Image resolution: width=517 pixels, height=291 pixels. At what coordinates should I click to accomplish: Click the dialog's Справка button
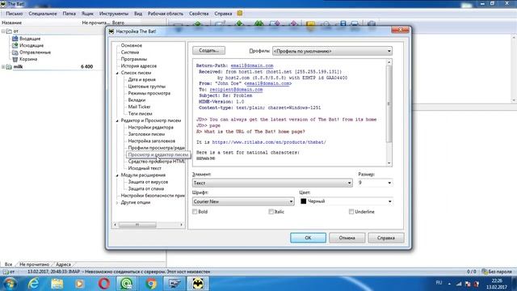point(386,238)
